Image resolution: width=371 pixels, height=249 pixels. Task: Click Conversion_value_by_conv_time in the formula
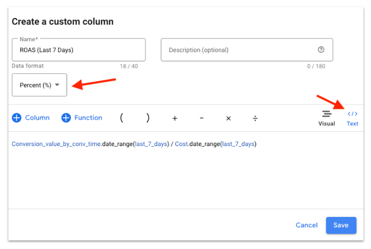point(56,144)
